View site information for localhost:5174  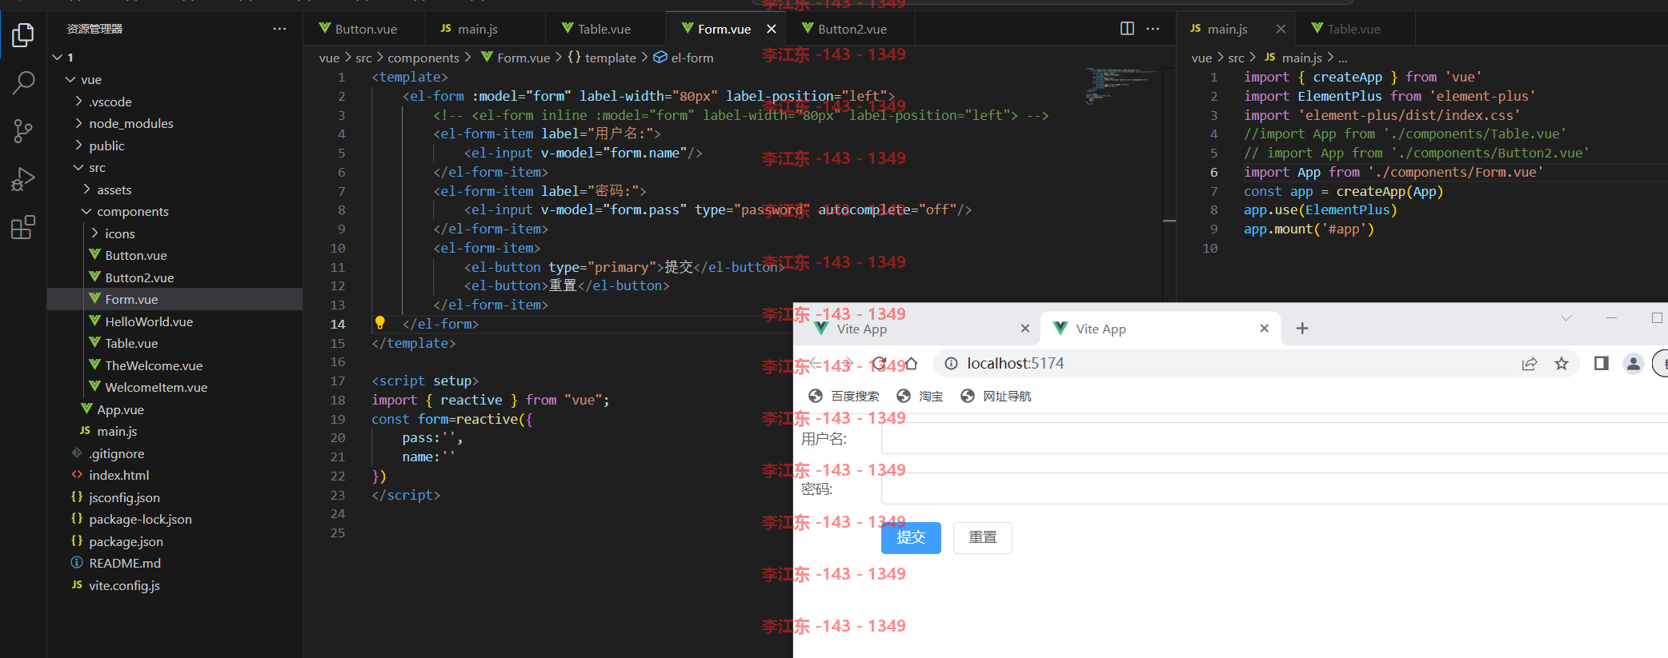point(951,364)
